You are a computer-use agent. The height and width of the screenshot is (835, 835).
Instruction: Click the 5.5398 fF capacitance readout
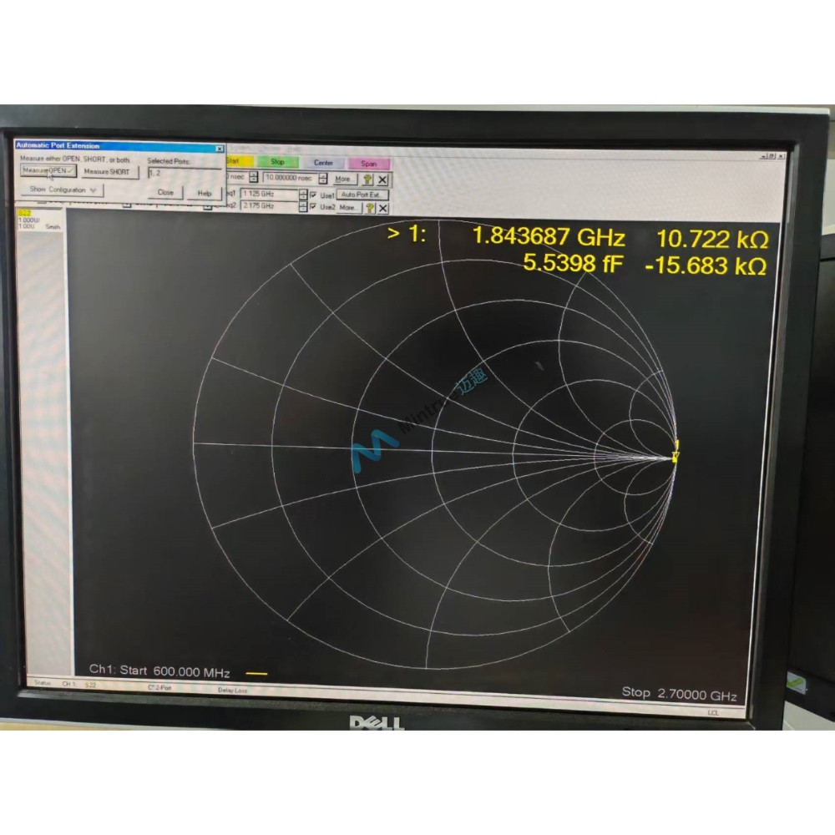pos(573,262)
